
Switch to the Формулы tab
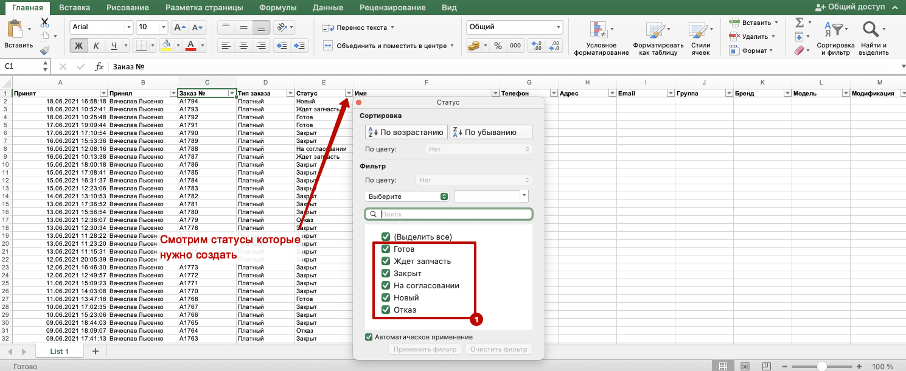click(277, 7)
